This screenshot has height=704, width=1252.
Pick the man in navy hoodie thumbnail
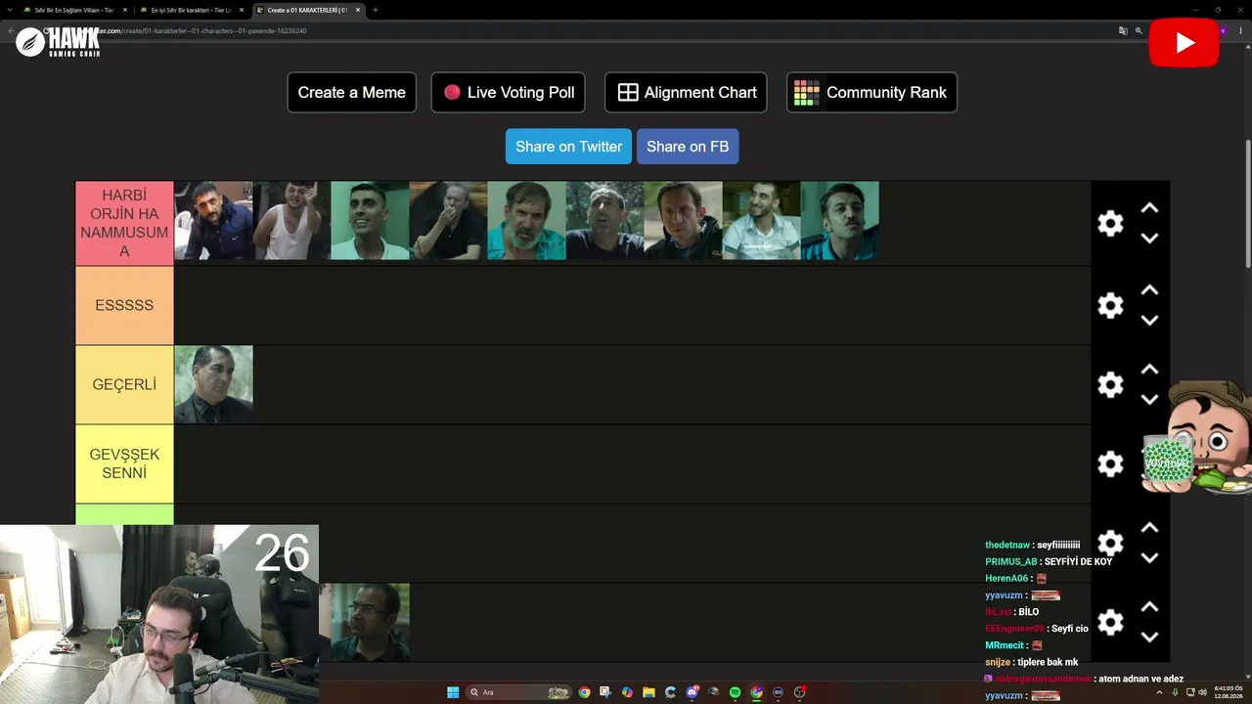(213, 221)
